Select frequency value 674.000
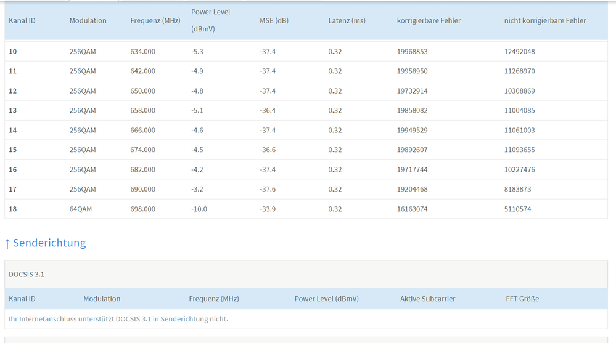 coord(142,150)
